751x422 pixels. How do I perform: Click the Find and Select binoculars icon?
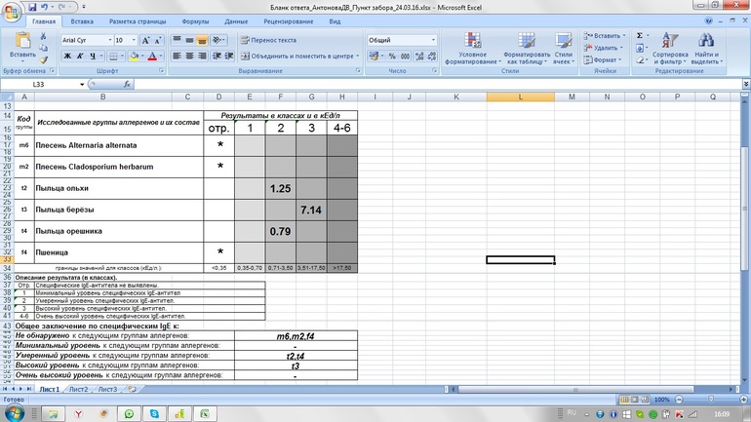(x=706, y=41)
